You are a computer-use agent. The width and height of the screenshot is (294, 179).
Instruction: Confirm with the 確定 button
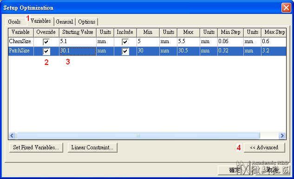click(x=235, y=170)
